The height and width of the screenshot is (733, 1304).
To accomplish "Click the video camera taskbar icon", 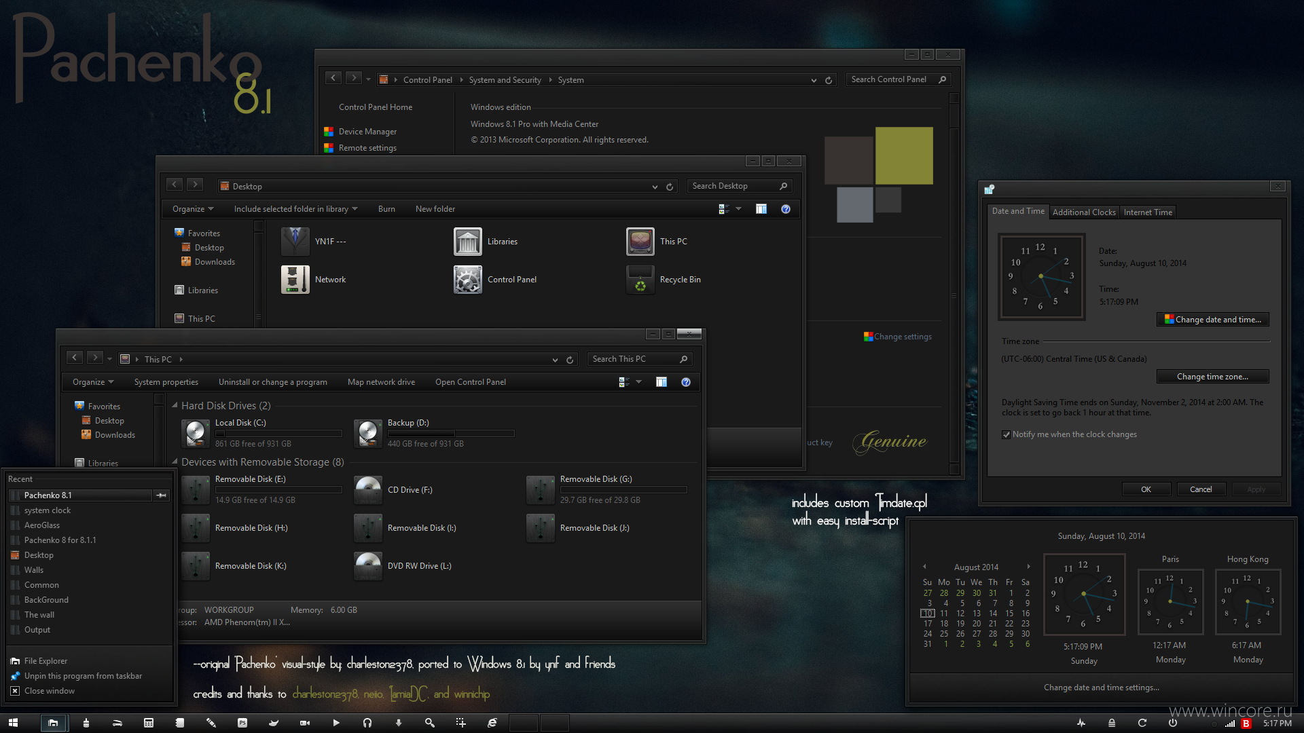I will pos(305,723).
